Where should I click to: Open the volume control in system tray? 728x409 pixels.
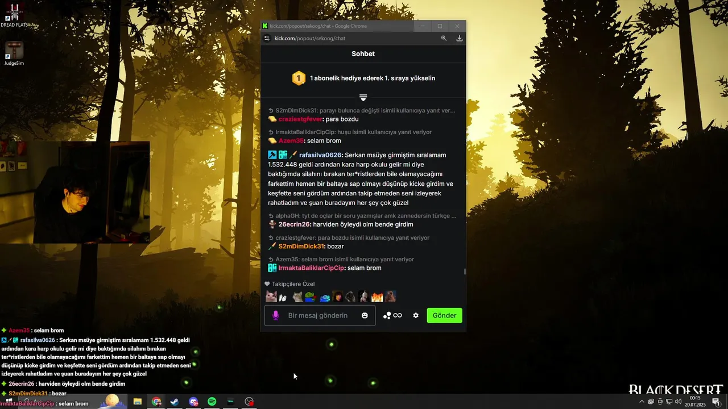pos(678,402)
